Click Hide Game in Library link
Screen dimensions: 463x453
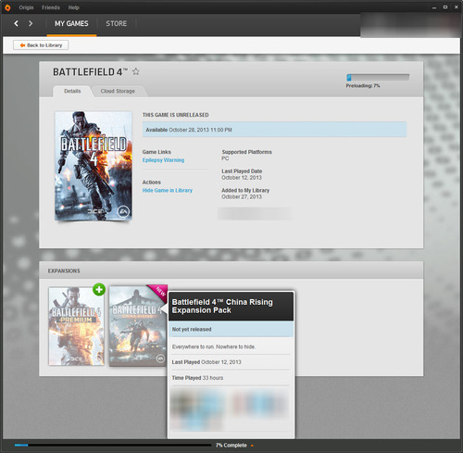click(x=168, y=190)
